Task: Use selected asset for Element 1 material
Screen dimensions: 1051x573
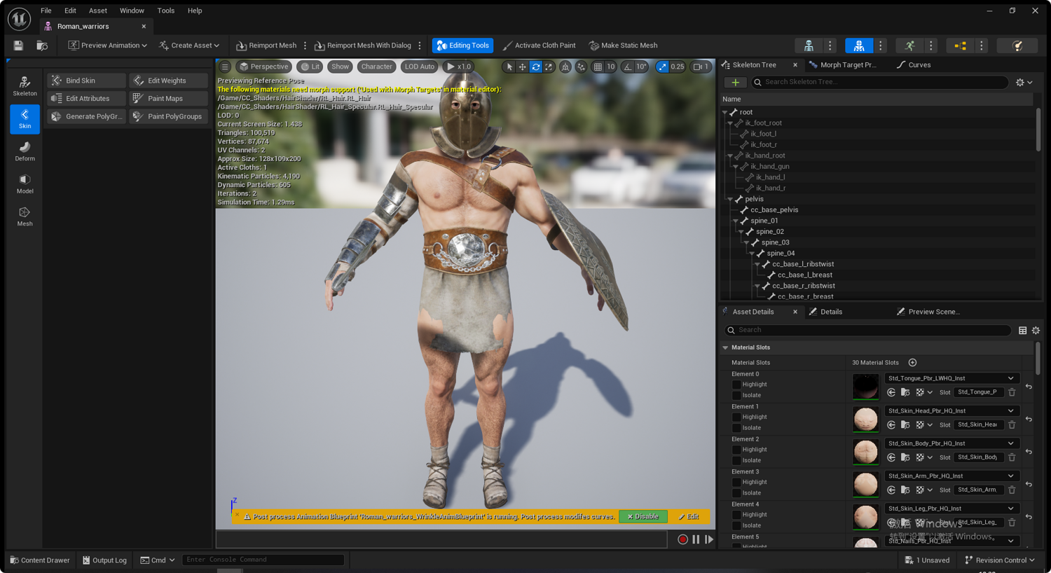Action: point(891,424)
